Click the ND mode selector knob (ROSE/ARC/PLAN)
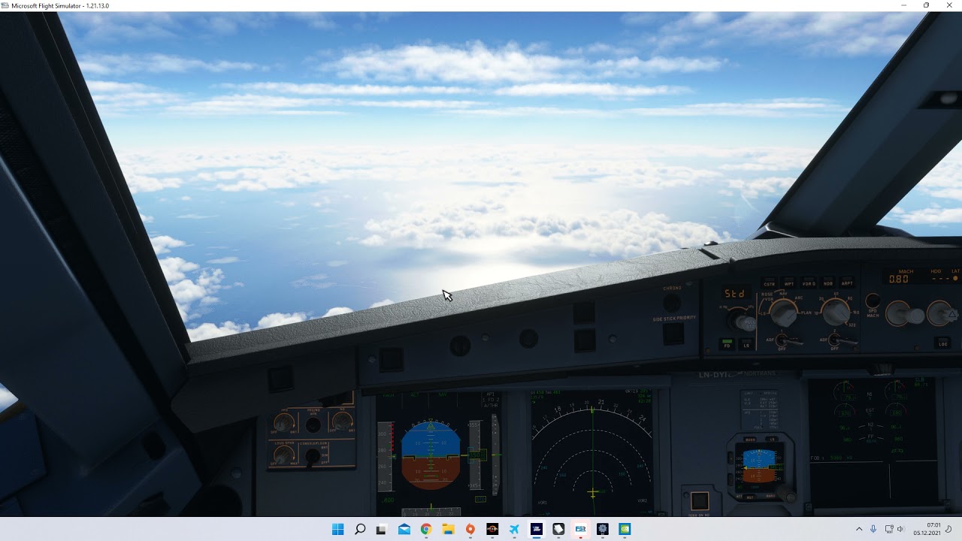The width and height of the screenshot is (962, 541). 784,313
